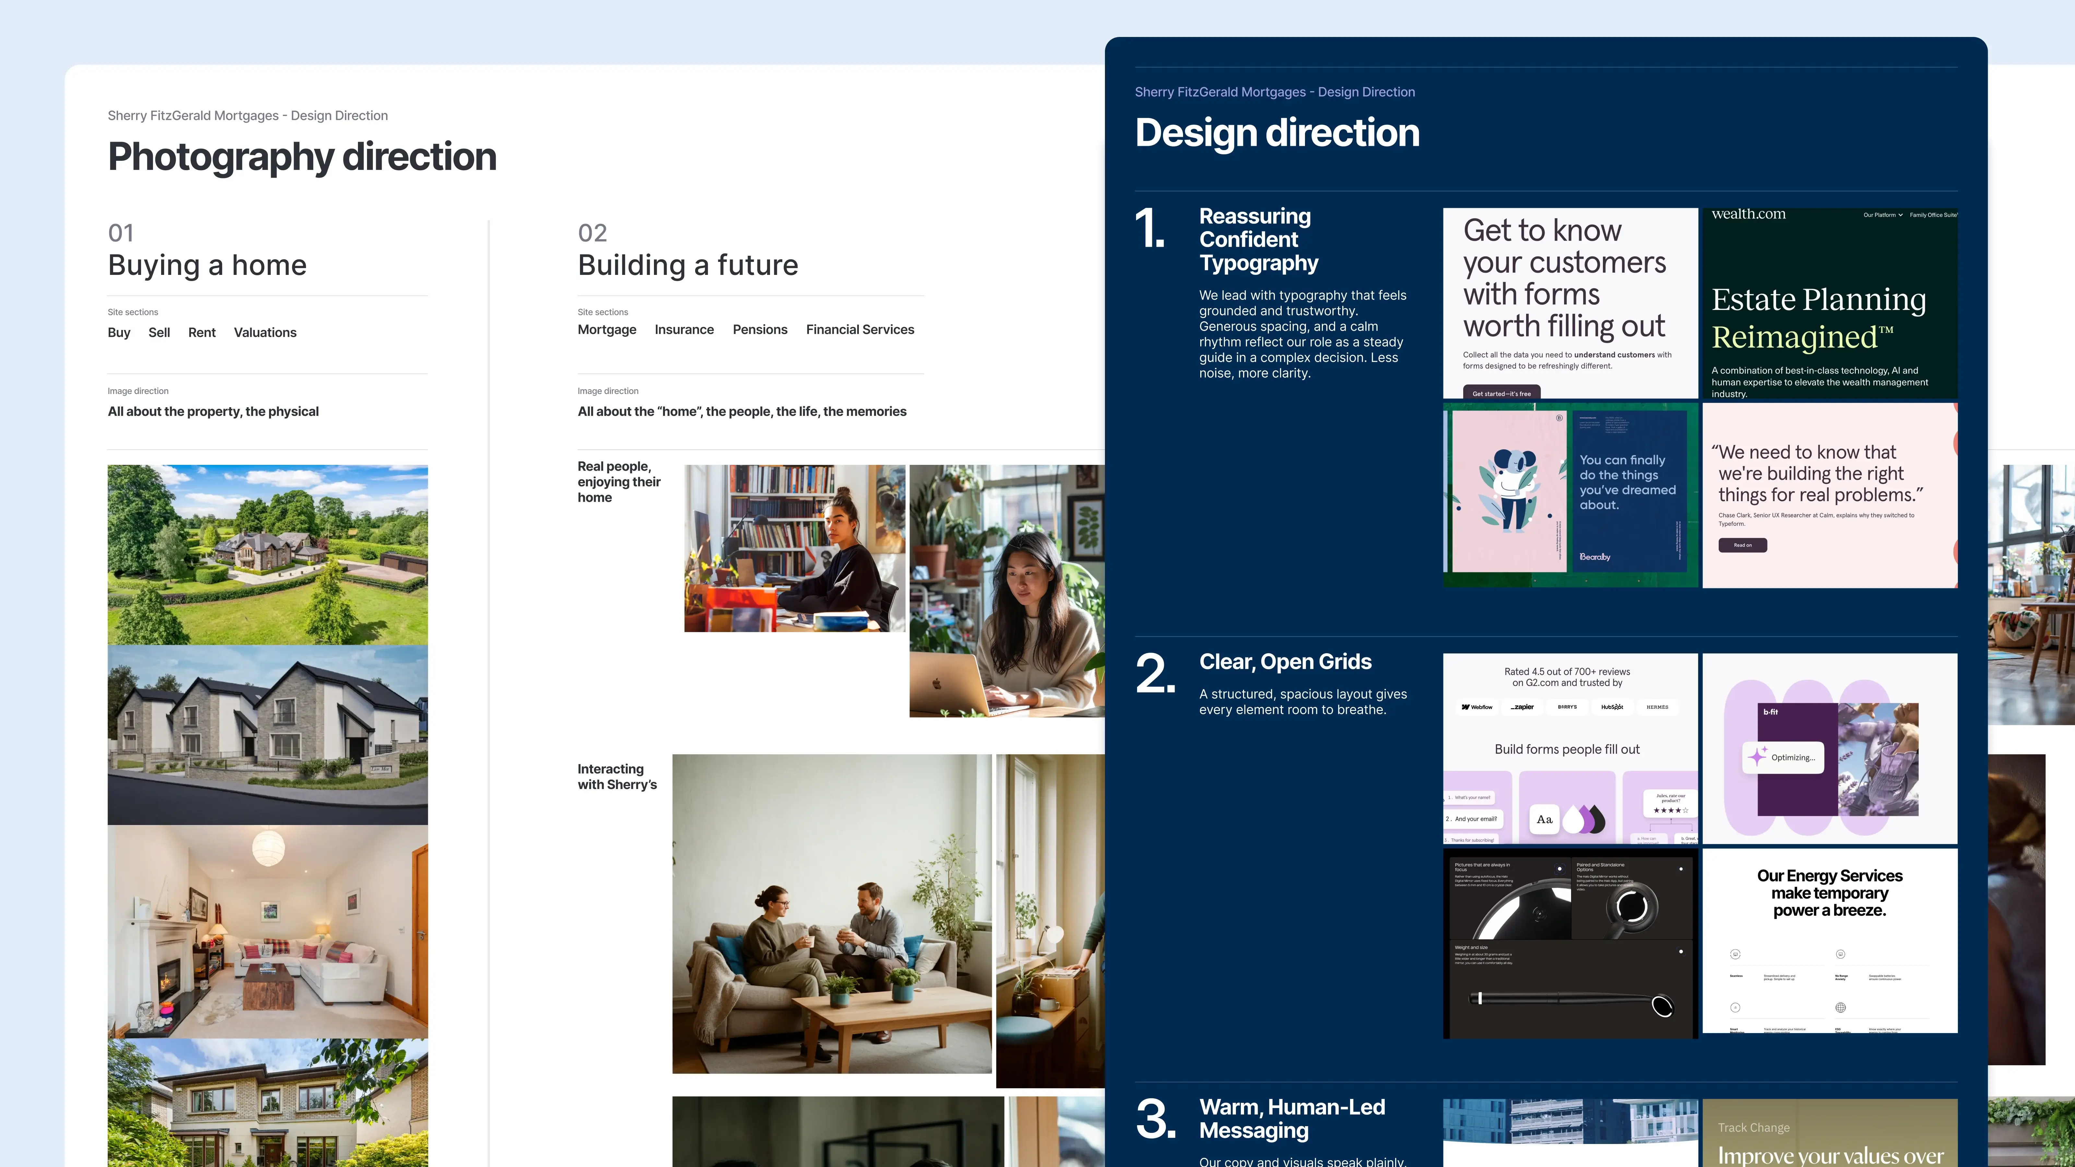This screenshot has width=2075, height=1167.
Task: Open the aerial country house photo
Action: coord(267,555)
